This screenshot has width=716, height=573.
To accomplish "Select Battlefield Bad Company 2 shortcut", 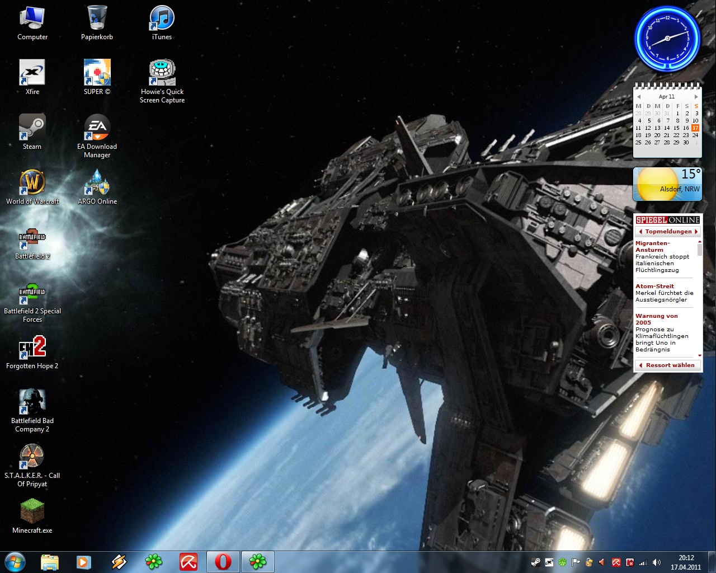I will pyautogui.click(x=32, y=410).
